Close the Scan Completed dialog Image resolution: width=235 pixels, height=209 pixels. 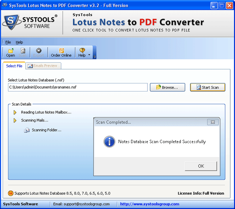pos(213,122)
